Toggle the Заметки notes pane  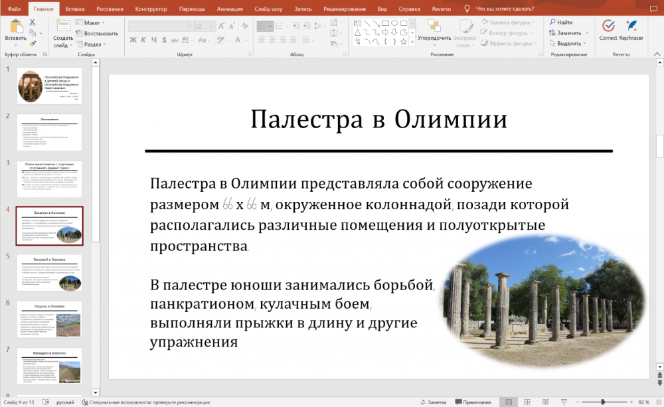point(432,402)
